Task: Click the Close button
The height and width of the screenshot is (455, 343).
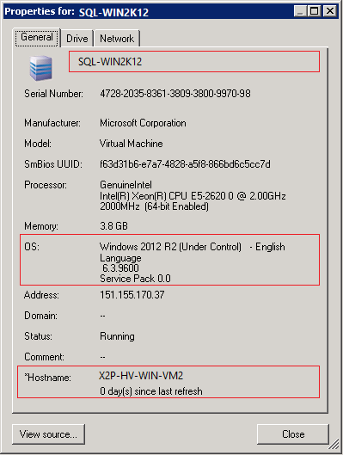Action: click(x=293, y=434)
